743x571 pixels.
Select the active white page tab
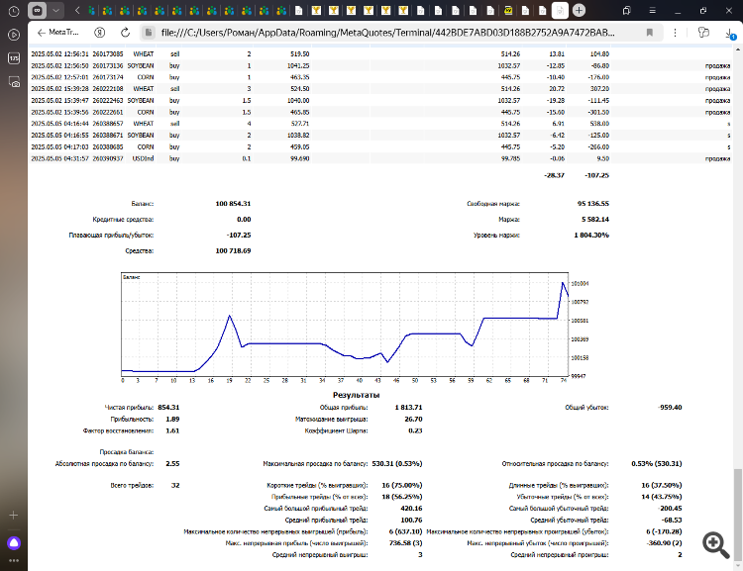(560, 11)
